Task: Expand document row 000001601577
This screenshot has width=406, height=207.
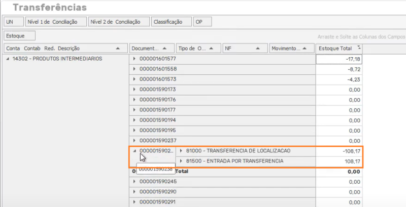Action: pyautogui.click(x=134, y=59)
